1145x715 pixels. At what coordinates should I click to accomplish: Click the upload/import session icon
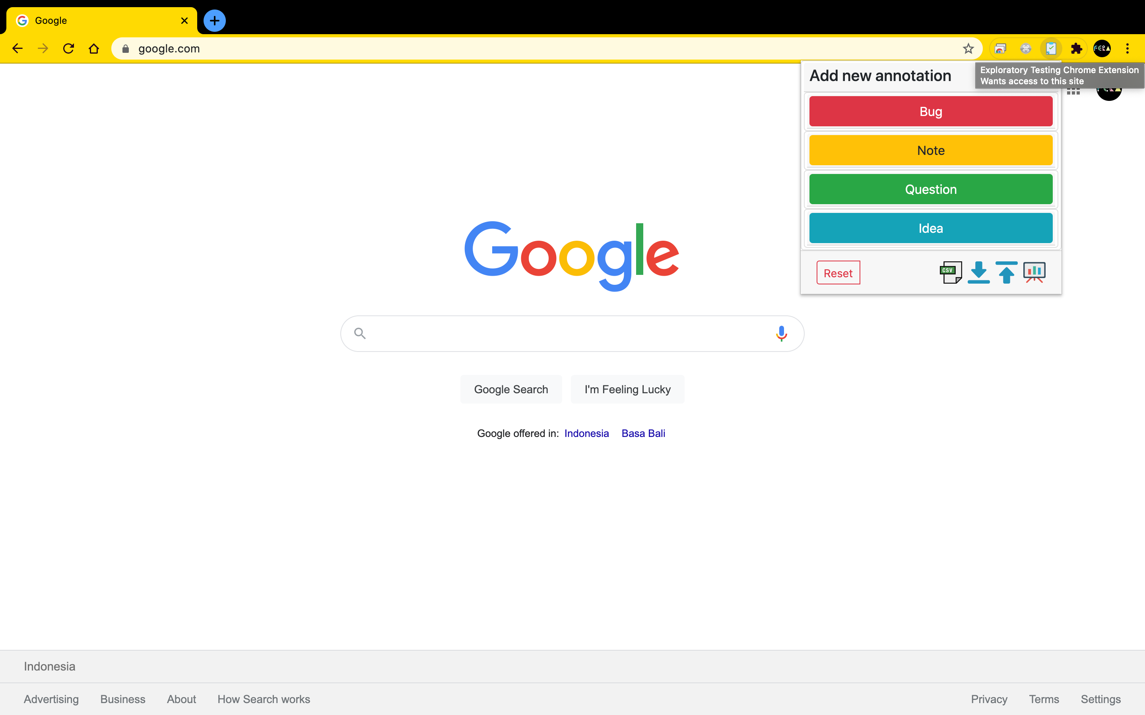click(1006, 272)
